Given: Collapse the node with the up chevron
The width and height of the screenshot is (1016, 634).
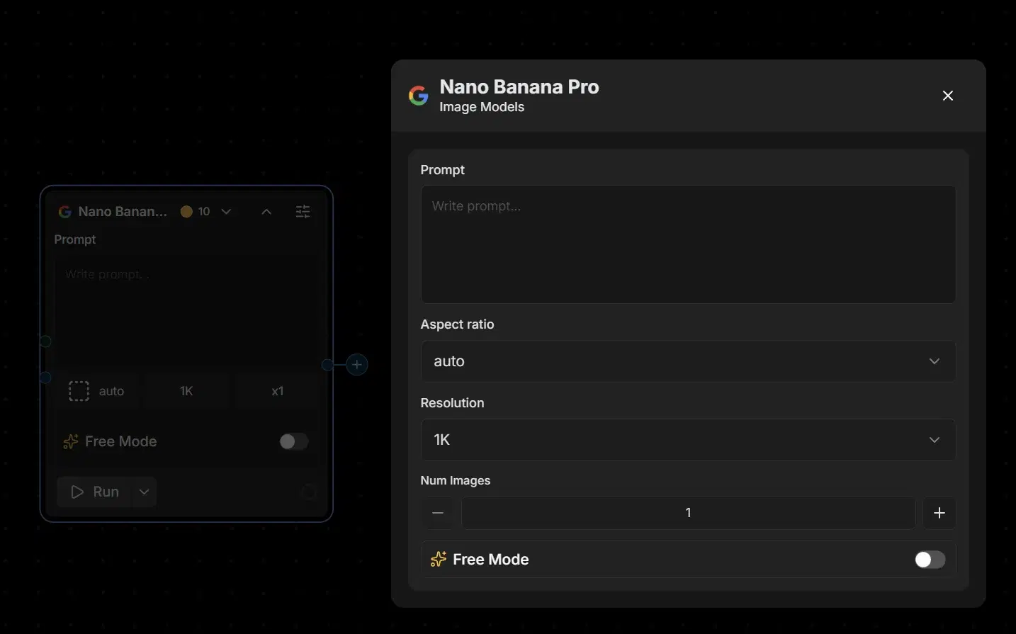Looking at the screenshot, I should coord(266,211).
